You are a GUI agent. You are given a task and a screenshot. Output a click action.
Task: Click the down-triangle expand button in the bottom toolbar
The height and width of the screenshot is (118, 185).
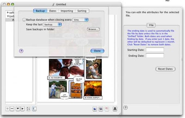point(18,109)
